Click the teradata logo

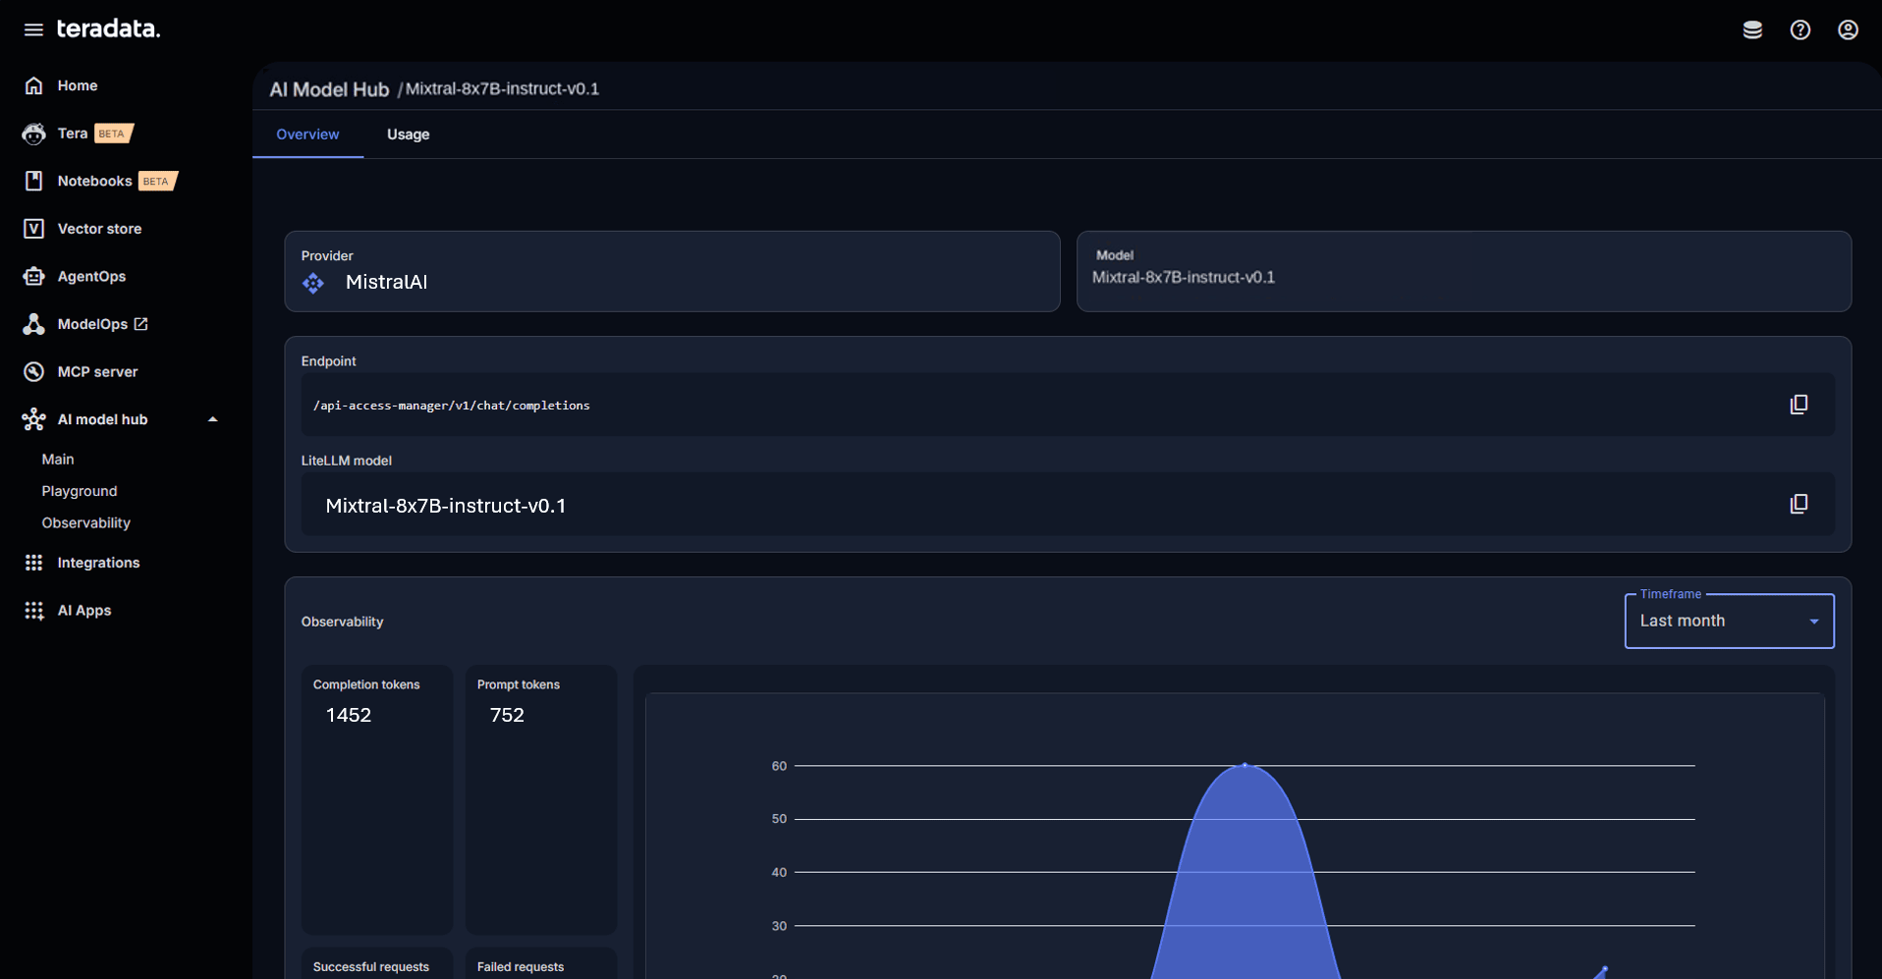108,29
